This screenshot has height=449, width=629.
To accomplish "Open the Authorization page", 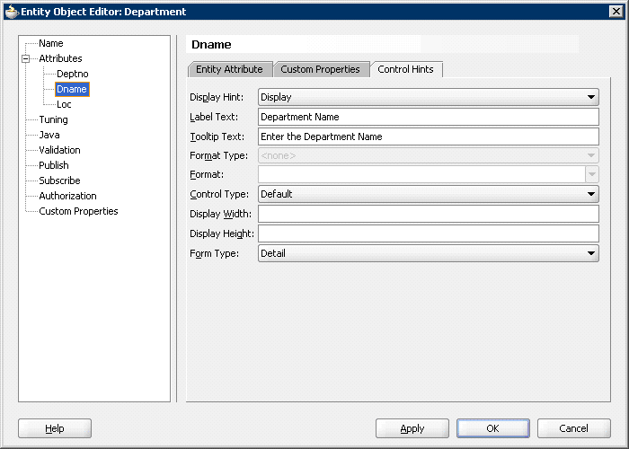I will coord(67,196).
